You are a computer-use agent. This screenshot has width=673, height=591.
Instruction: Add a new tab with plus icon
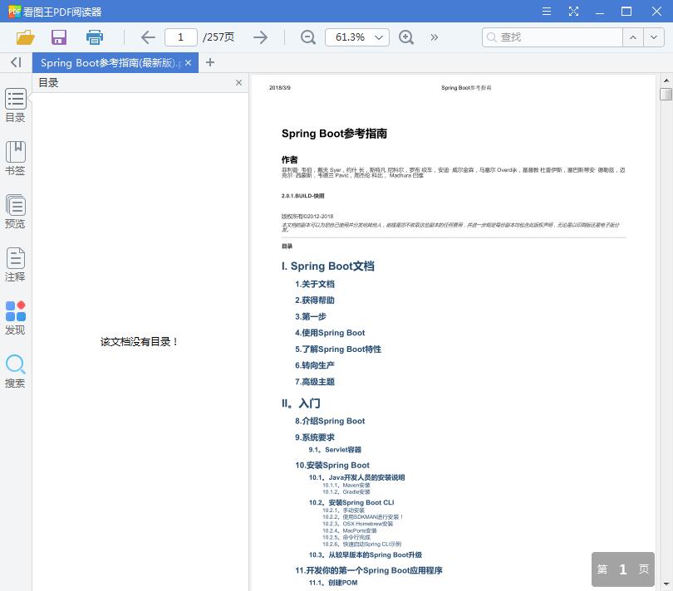coord(210,62)
